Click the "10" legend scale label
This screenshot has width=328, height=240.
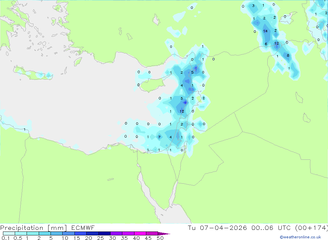pyautogui.click(x=65, y=238)
